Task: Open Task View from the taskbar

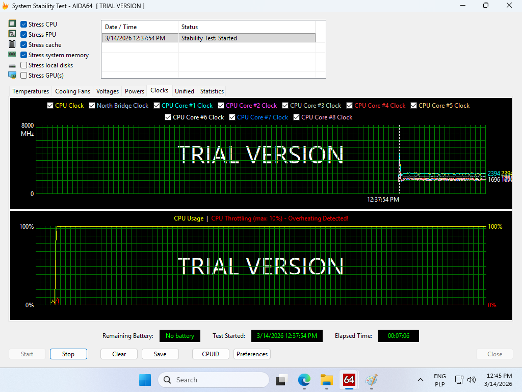Action: tap(281, 380)
